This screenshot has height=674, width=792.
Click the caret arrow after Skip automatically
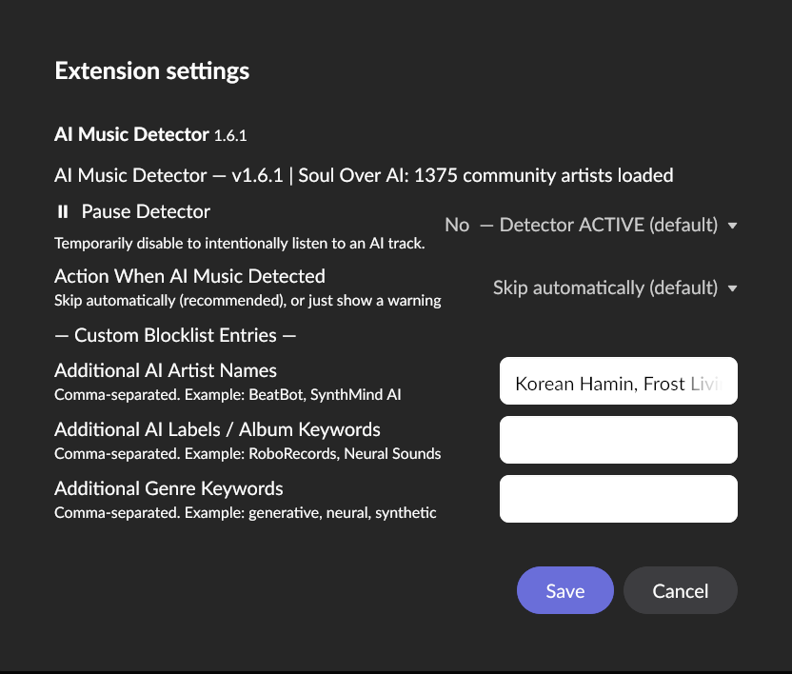coord(732,288)
